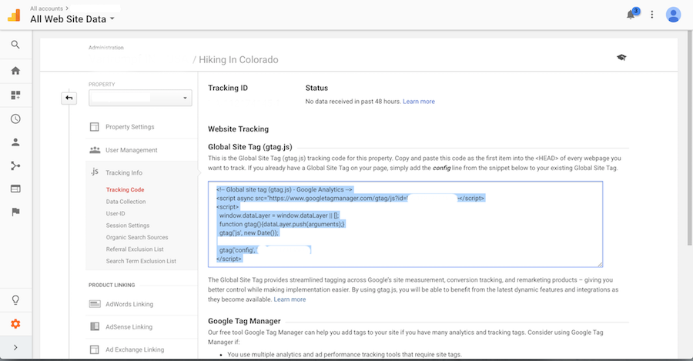This screenshot has width=693, height=361.
Task: Click inside the tracking code text box
Action: tap(405, 224)
